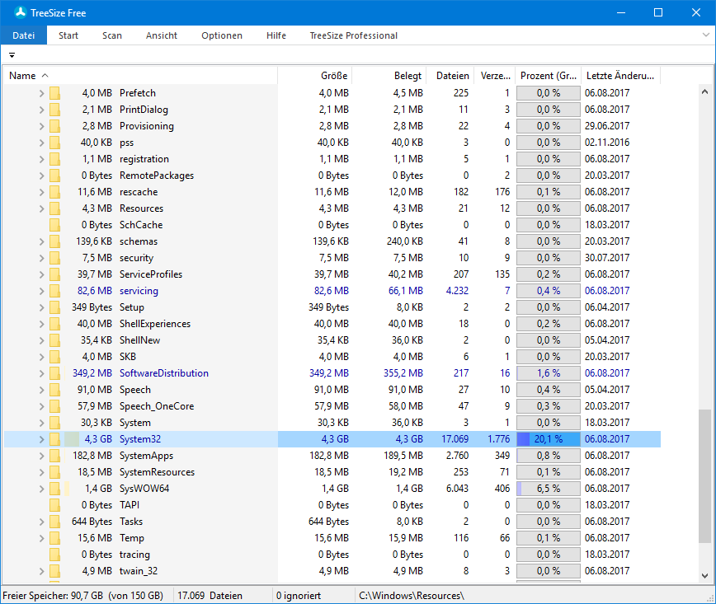Click the tracing folder icon
Image resolution: width=716 pixels, height=604 pixels.
(x=54, y=555)
